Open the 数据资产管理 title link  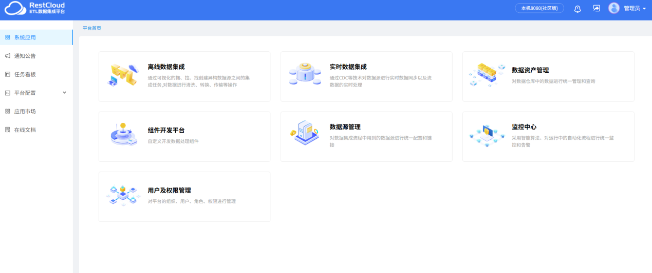(x=530, y=70)
